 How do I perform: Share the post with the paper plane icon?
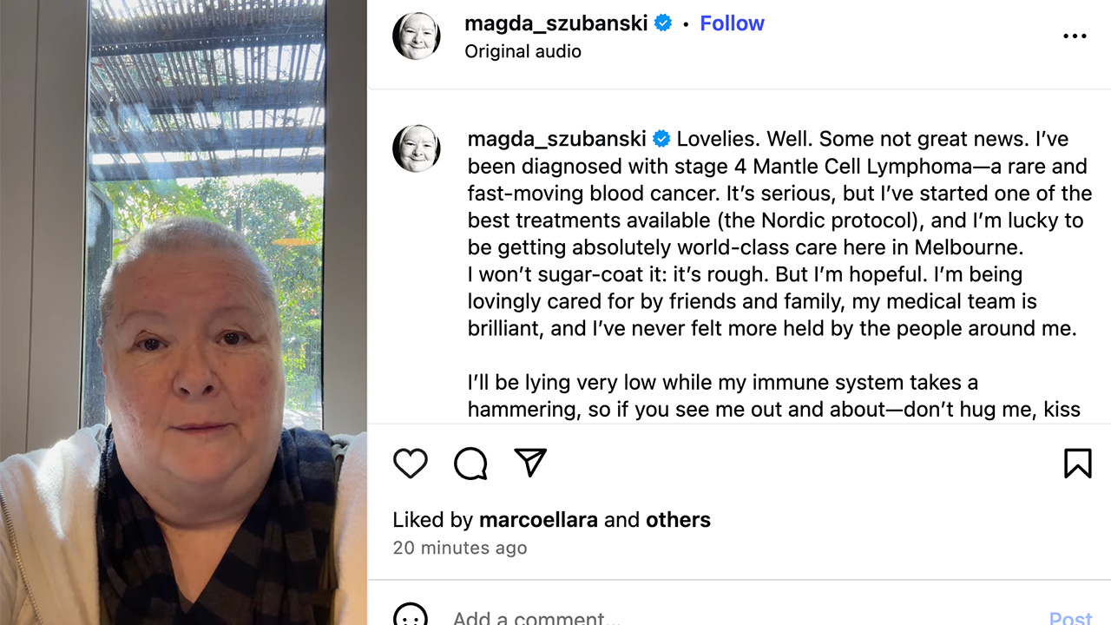pos(530,463)
